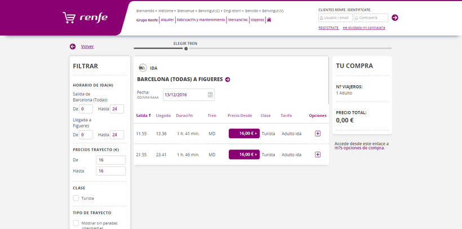Image resolution: width=462 pixels, height=229 pixels.
Task: Check Mostrar sin paradas intermedias
Action: click(x=76, y=223)
